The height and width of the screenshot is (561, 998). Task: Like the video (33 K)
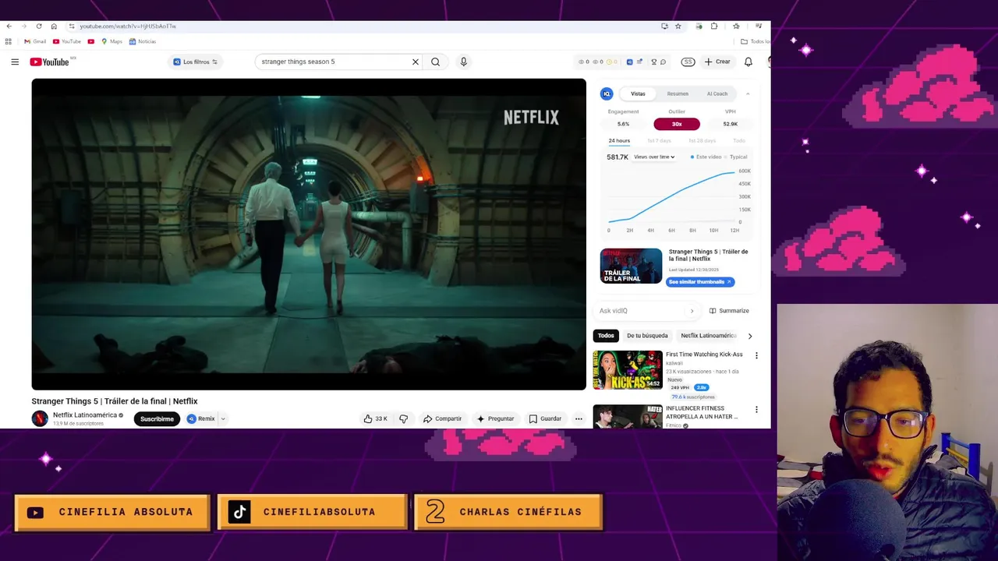[x=375, y=418]
